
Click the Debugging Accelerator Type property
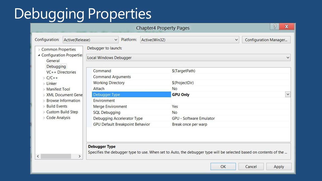(x=118, y=118)
